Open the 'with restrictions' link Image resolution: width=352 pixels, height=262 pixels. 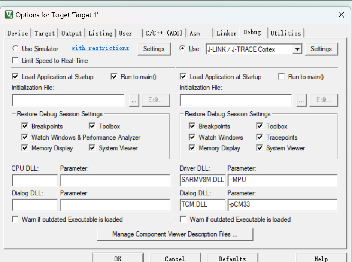point(100,48)
